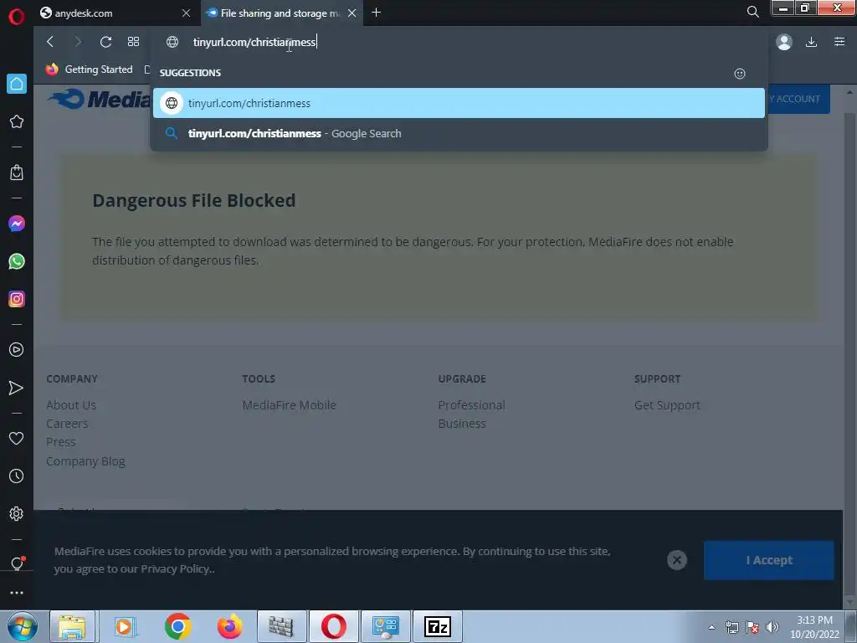Open Business upgrade link
This screenshot has width=857, height=643.
pyautogui.click(x=462, y=424)
